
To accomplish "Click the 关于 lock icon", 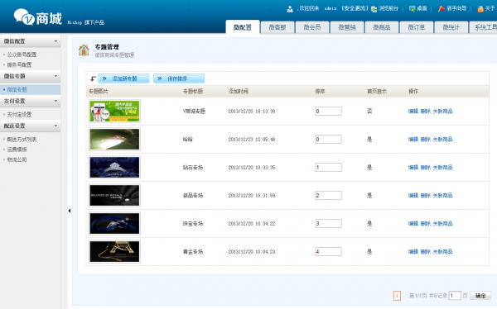I will click(x=480, y=9).
